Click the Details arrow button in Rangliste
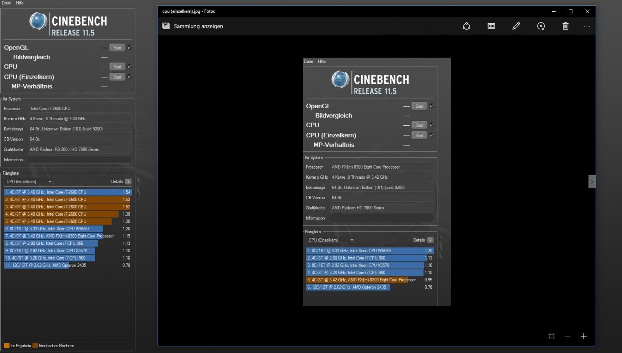Screen dimensions: 622x353 [x=128, y=181]
